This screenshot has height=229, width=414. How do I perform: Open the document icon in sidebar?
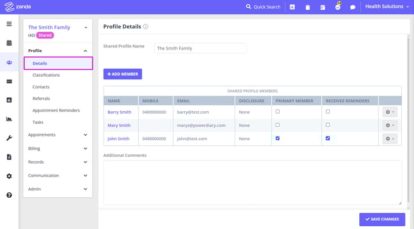coord(9,157)
